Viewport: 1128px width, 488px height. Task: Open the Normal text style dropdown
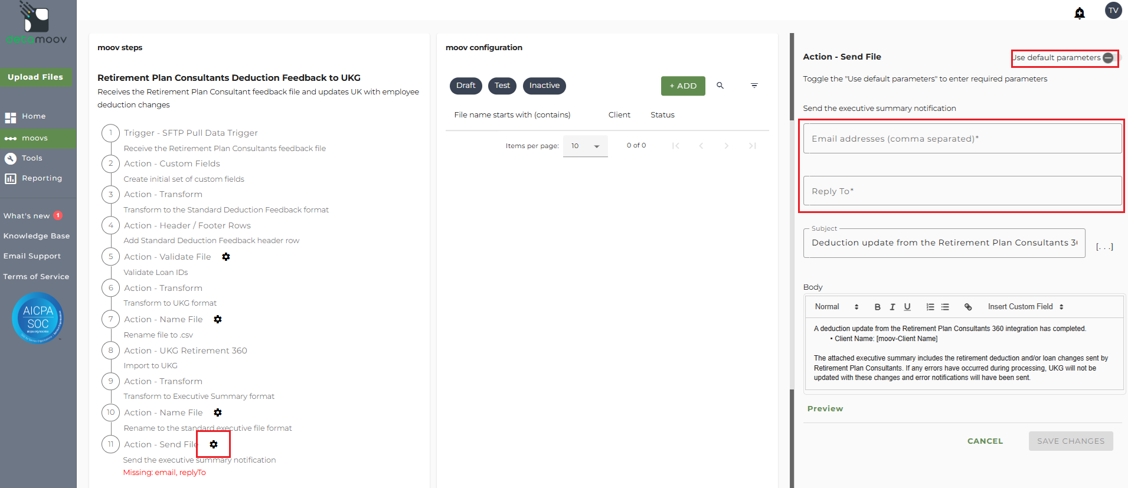tap(836, 307)
